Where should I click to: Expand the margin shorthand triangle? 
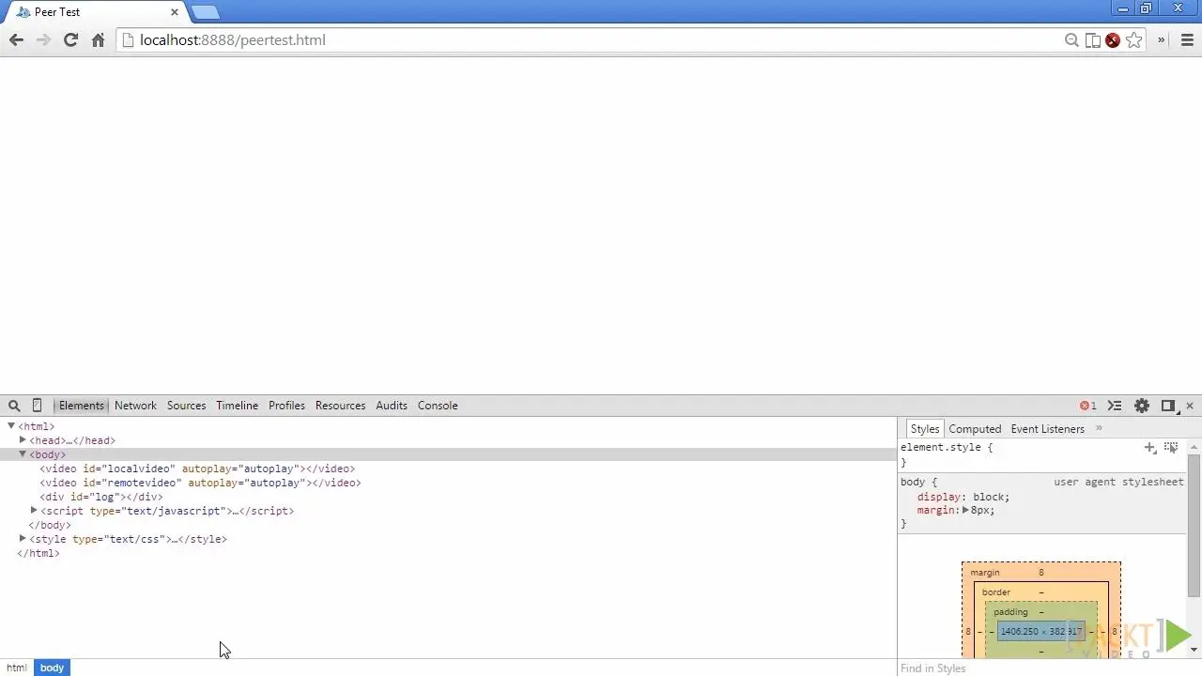[x=965, y=510]
